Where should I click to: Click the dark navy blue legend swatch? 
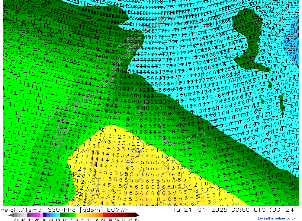(45, 215)
